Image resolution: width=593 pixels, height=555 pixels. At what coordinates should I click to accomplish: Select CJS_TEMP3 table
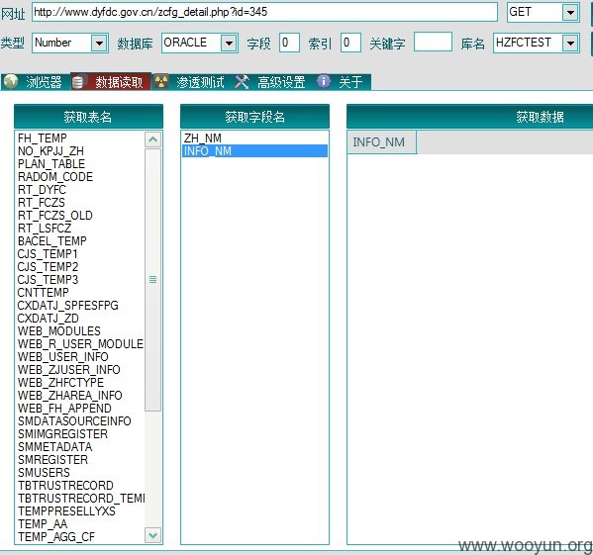pos(49,280)
